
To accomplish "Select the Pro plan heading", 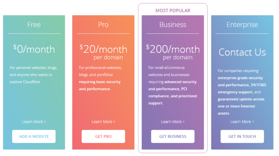I will (x=104, y=25).
